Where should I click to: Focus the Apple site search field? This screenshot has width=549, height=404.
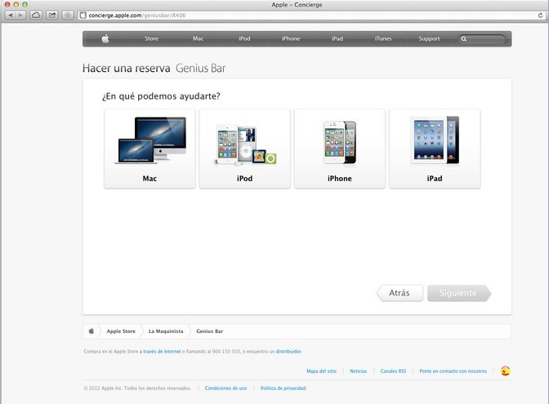pos(482,39)
